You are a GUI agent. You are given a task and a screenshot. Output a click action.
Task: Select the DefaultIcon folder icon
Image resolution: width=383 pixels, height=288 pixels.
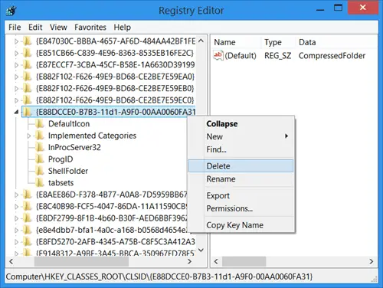pyautogui.click(x=40, y=124)
